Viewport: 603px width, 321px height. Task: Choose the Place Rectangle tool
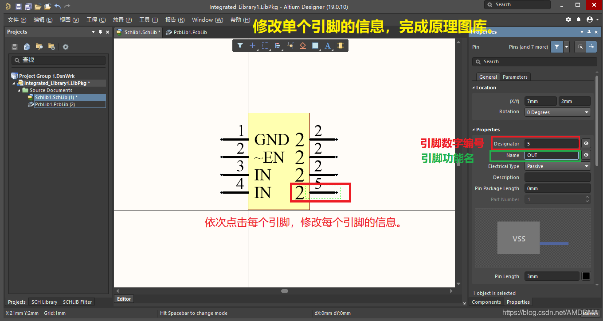pyautogui.click(x=315, y=46)
